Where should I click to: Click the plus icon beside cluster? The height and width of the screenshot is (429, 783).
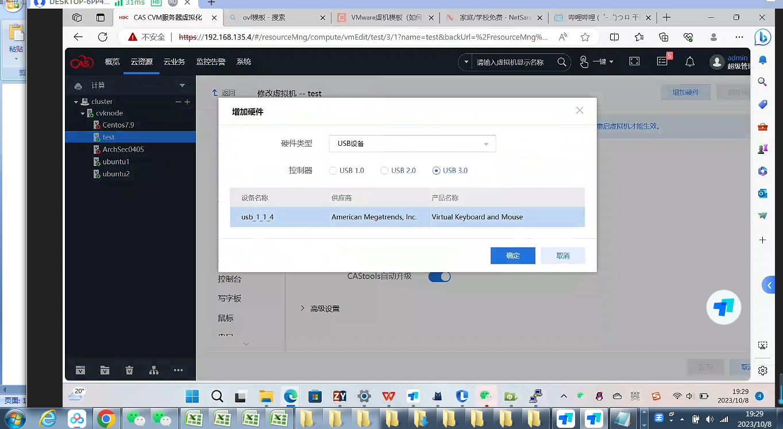187,102
